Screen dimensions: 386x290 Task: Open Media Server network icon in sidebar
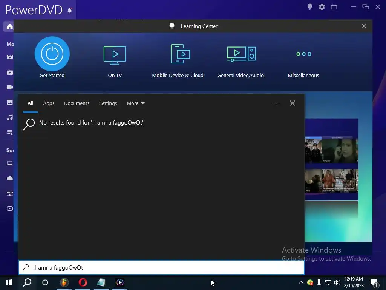[9, 193]
